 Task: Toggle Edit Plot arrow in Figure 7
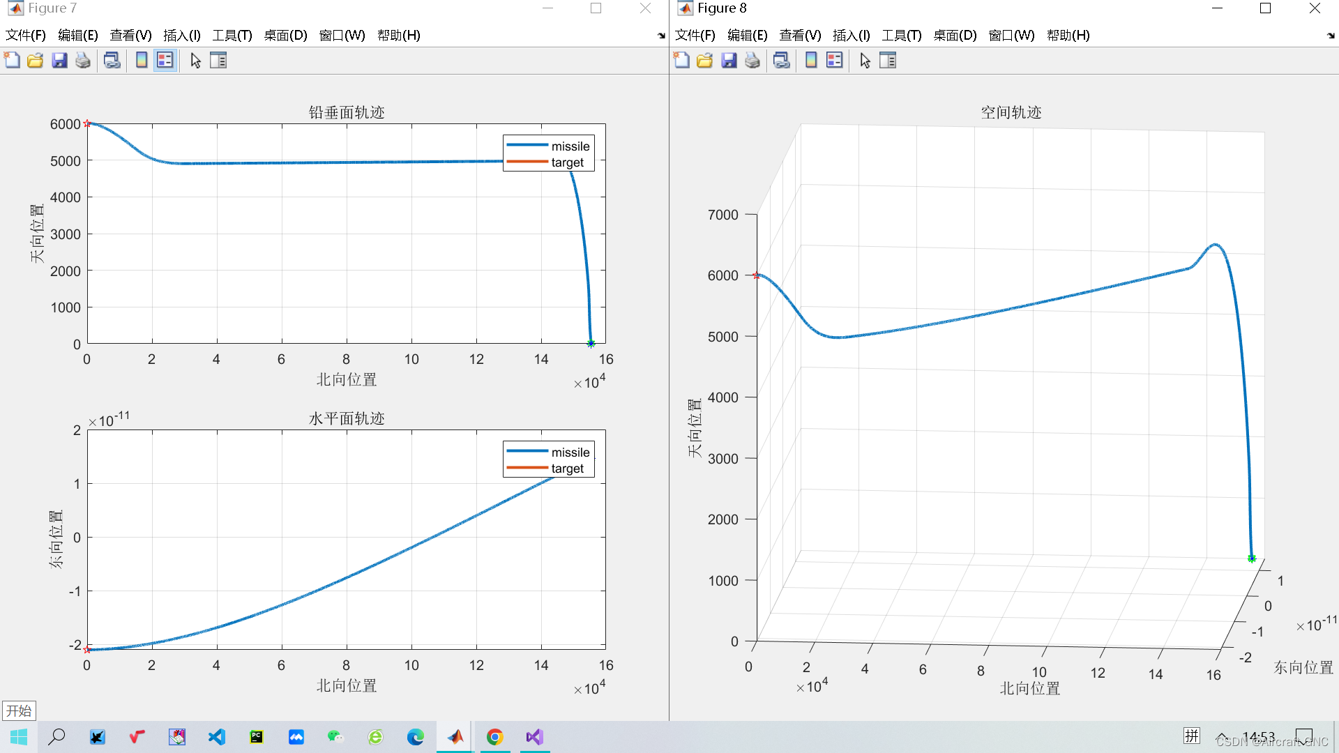coord(195,61)
